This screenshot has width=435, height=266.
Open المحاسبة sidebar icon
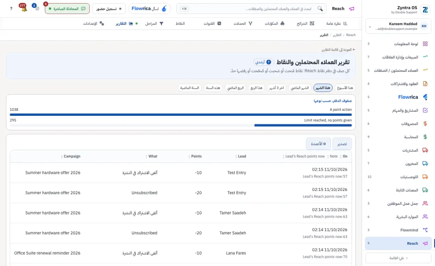(x=425, y=137)
